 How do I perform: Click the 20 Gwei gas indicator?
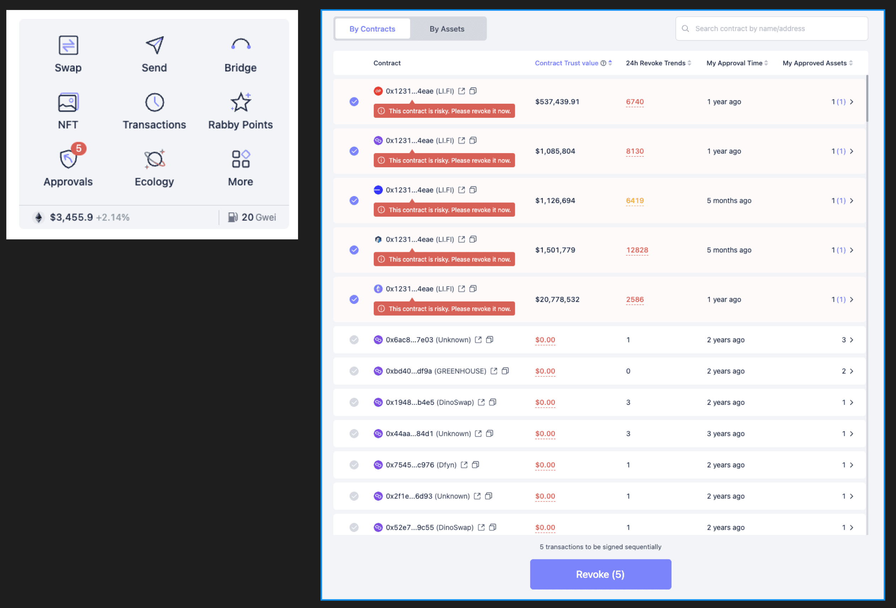pyautogui.click(x=252, y=217)
